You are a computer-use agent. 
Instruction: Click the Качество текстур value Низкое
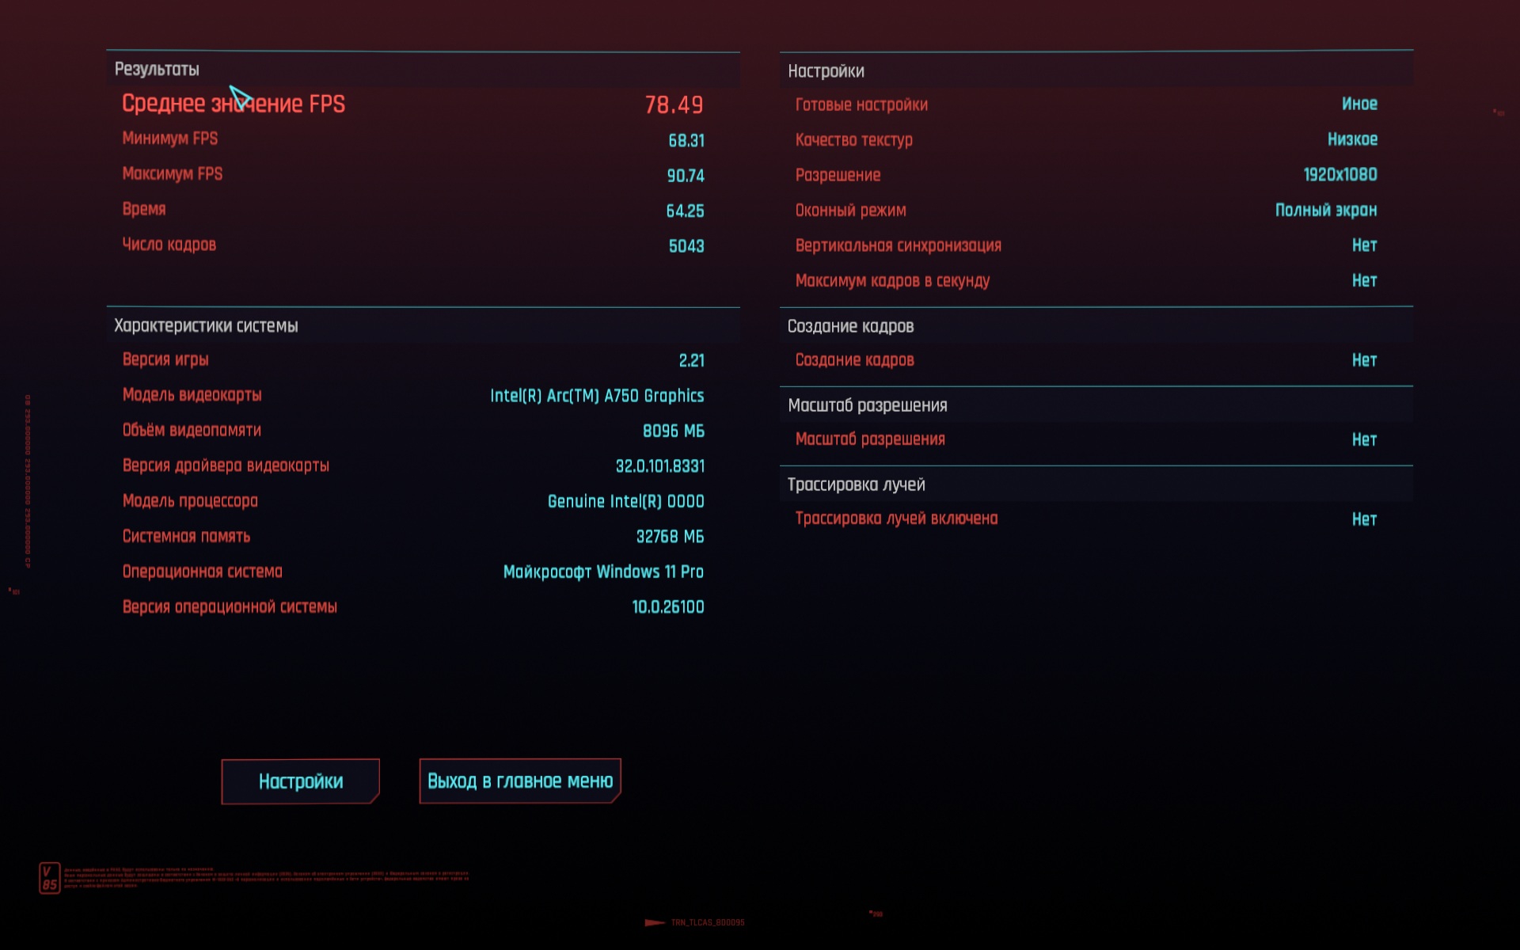pos(1351,139)
